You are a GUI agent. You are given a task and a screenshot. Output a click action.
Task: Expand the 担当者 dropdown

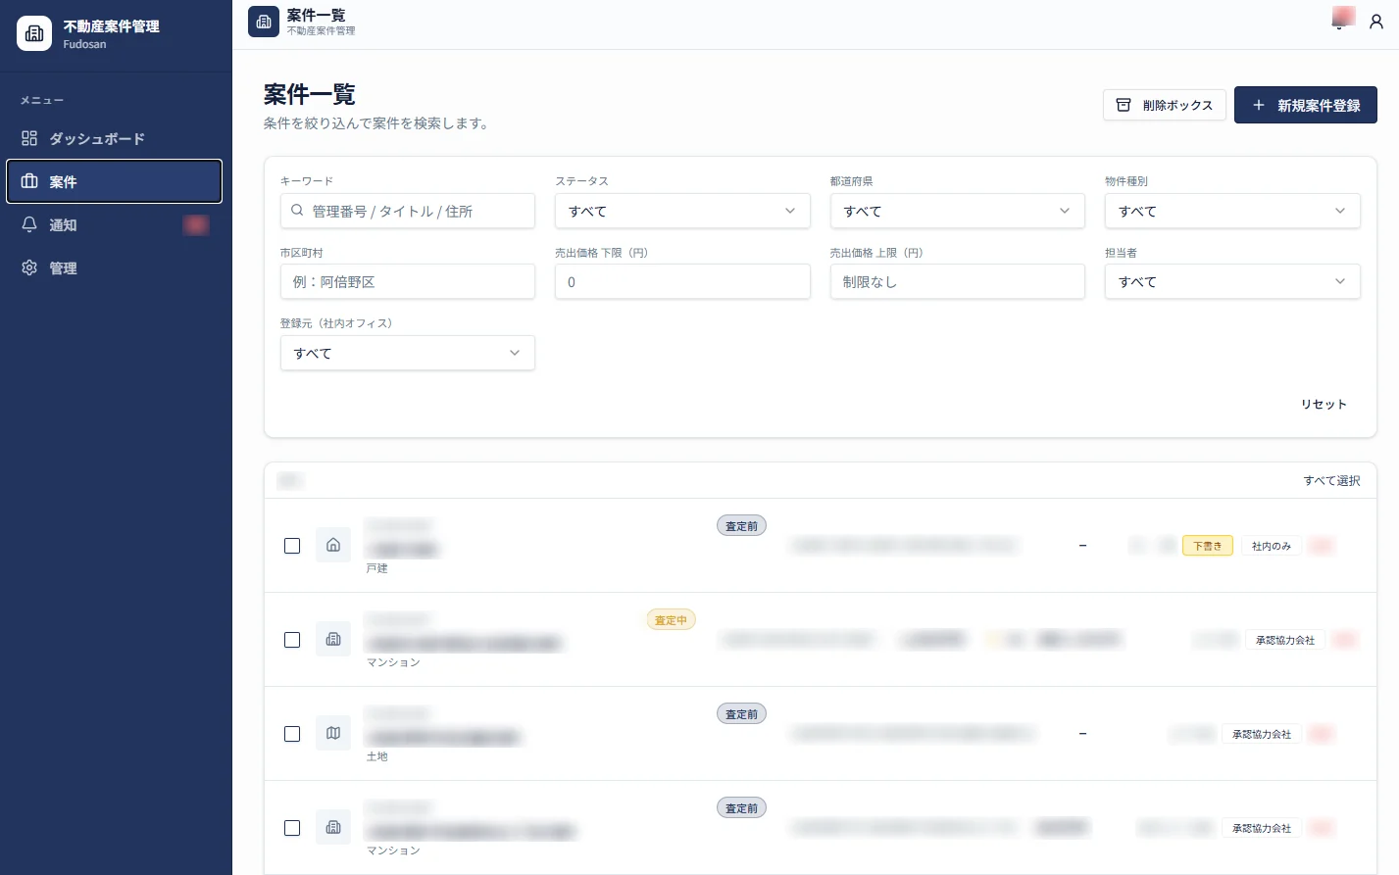pos(1232,281)
